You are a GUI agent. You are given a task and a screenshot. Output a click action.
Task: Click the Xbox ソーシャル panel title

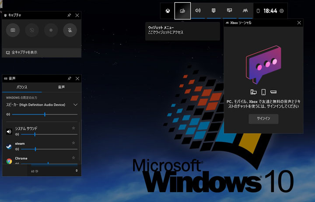[x=241, y=23]
